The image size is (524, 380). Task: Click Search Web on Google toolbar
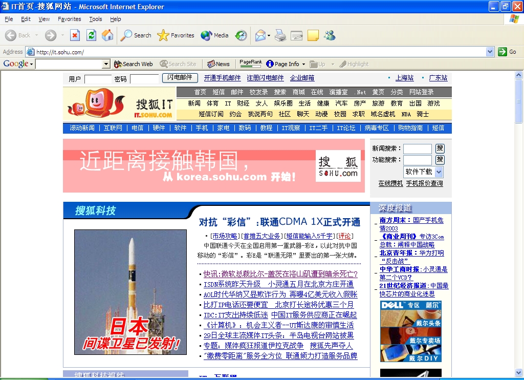(134, 64)
